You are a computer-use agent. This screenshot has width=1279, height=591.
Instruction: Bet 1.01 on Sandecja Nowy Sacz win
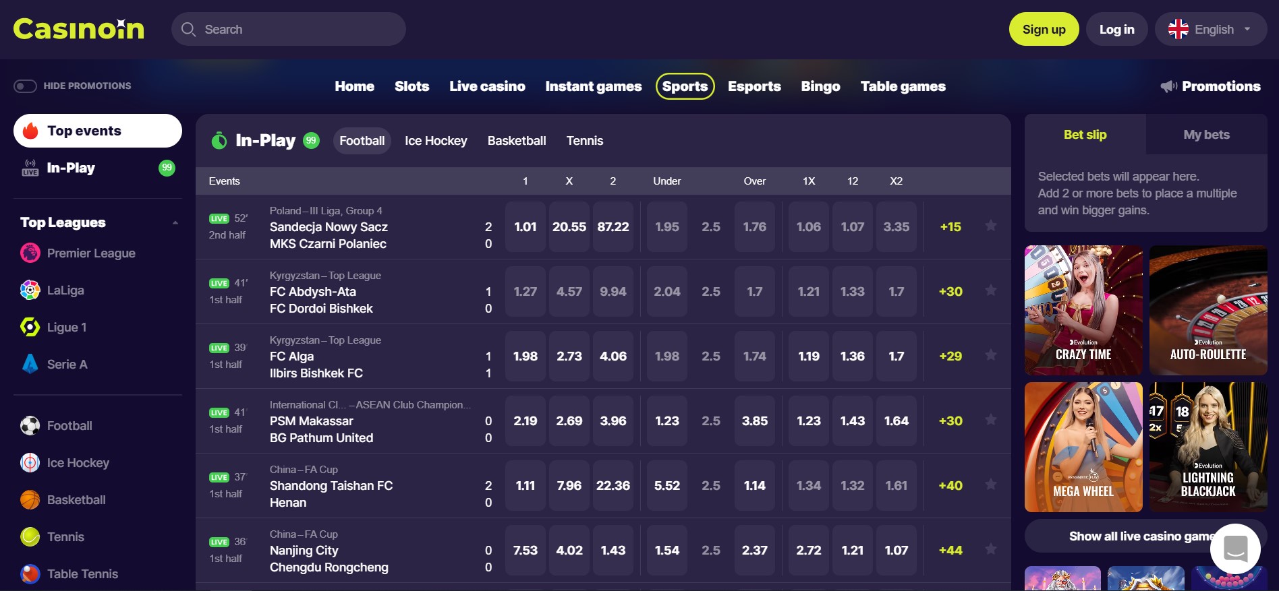[525, 227]
